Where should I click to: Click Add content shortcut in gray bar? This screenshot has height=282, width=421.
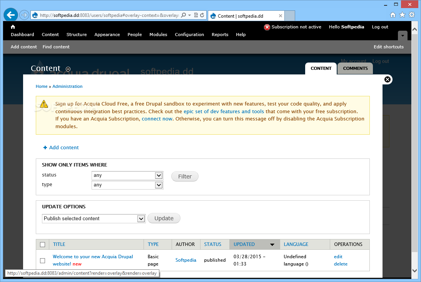(23, 47)
